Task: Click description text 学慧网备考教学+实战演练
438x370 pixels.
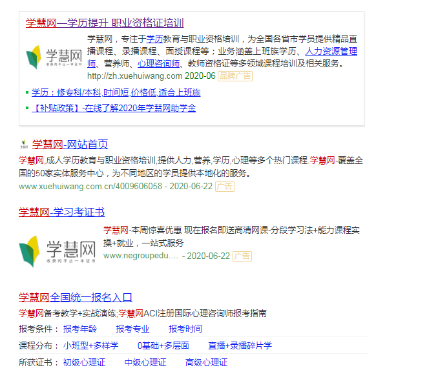Action: coord(68,313)
